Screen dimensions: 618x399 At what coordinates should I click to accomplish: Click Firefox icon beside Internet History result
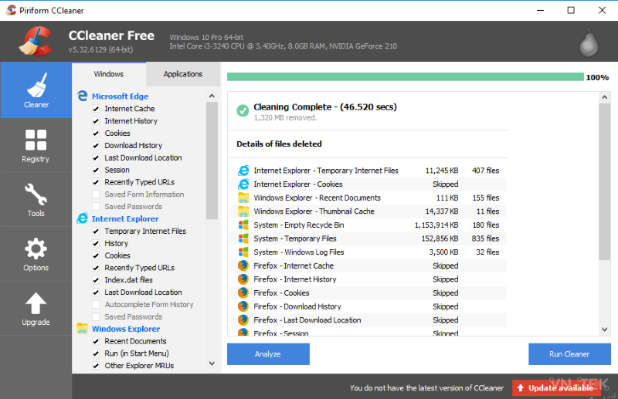click(243, 279)
